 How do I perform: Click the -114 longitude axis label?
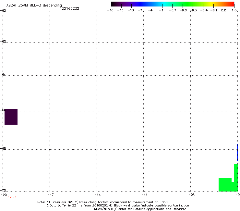coord(97,195)
